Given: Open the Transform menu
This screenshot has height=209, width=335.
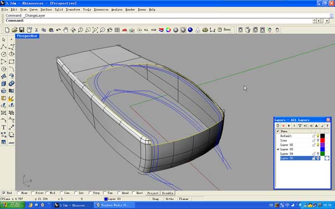Looking at the screenshot, I should [73, 9].
